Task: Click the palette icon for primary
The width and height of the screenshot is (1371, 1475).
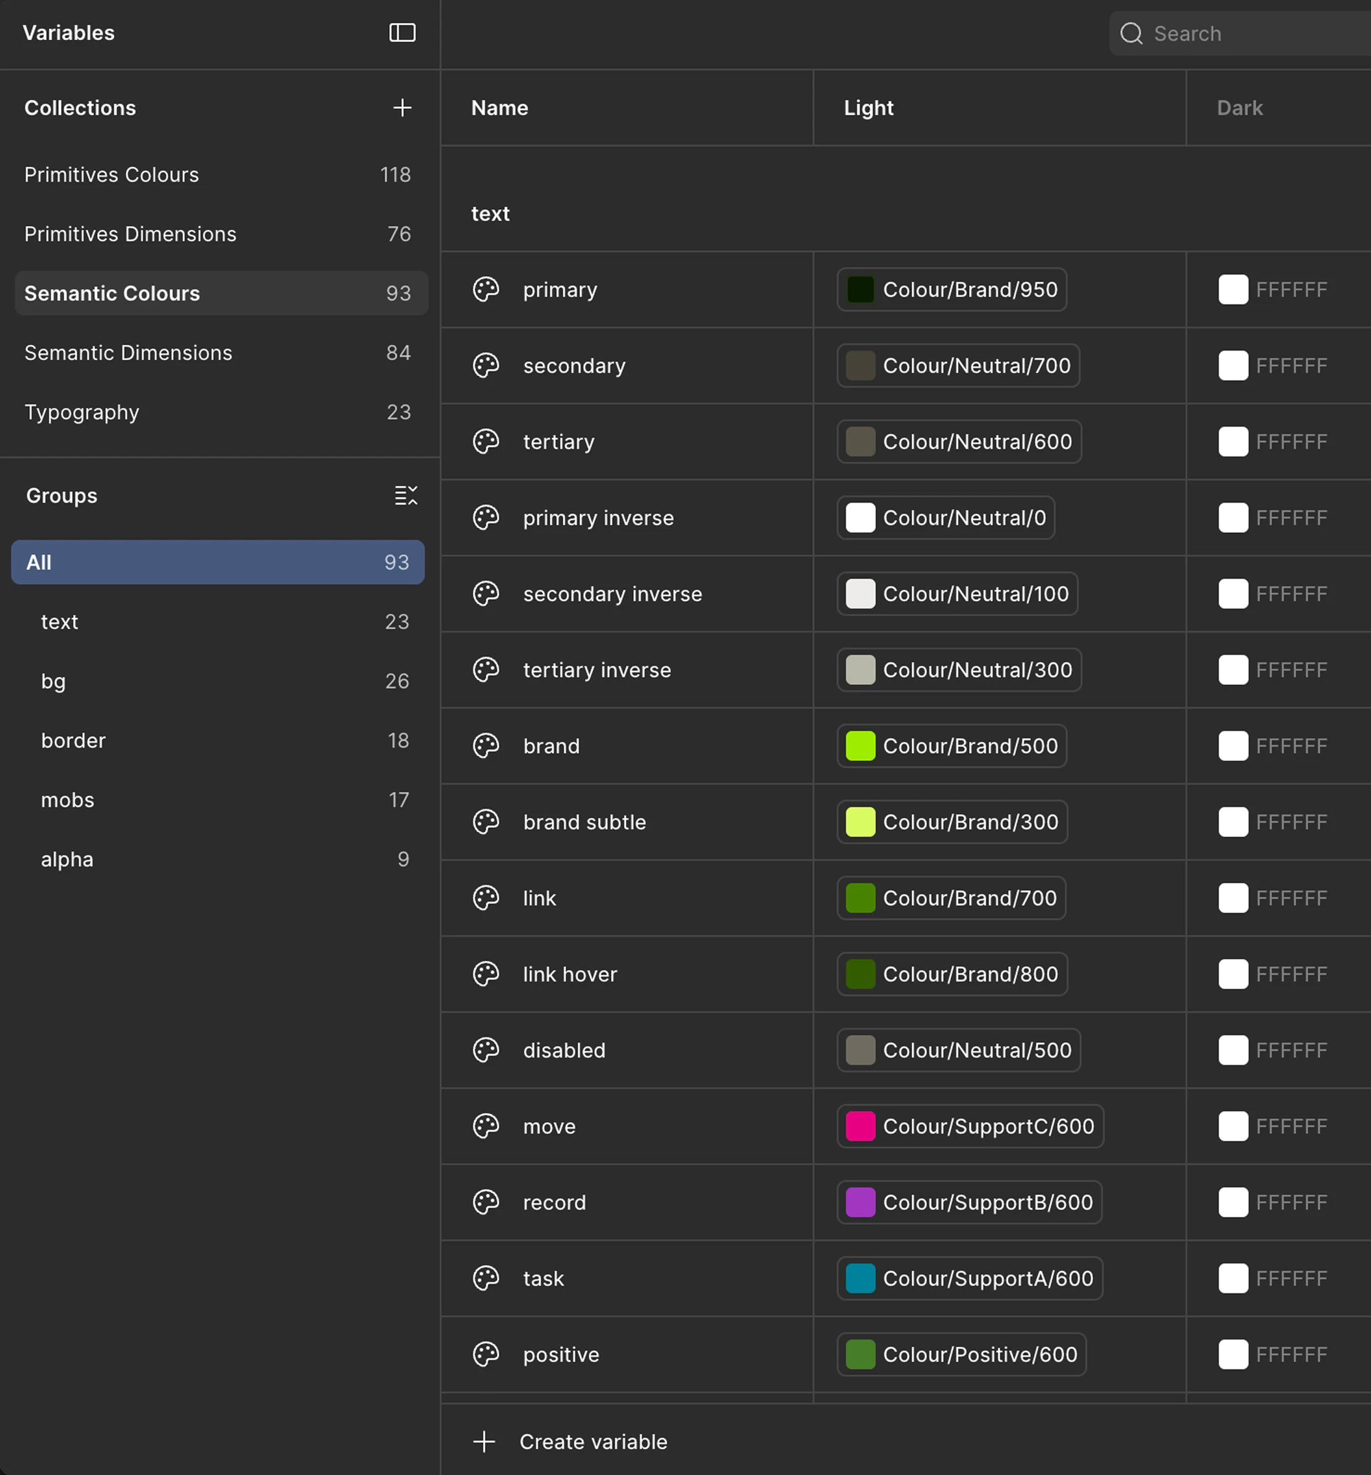Action: click(486, 289)
